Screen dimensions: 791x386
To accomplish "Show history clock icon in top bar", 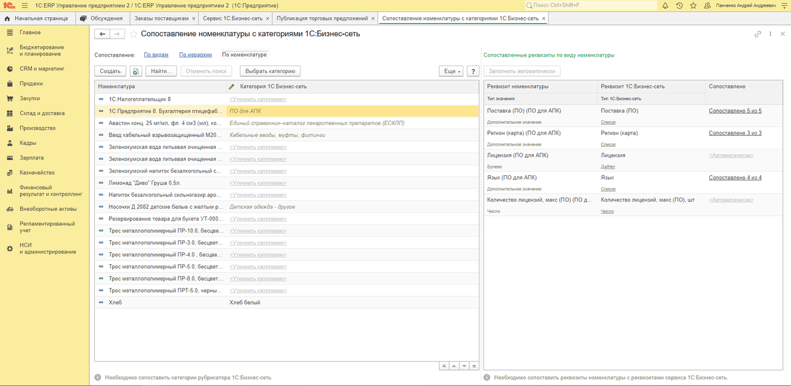I will point(678,5).
